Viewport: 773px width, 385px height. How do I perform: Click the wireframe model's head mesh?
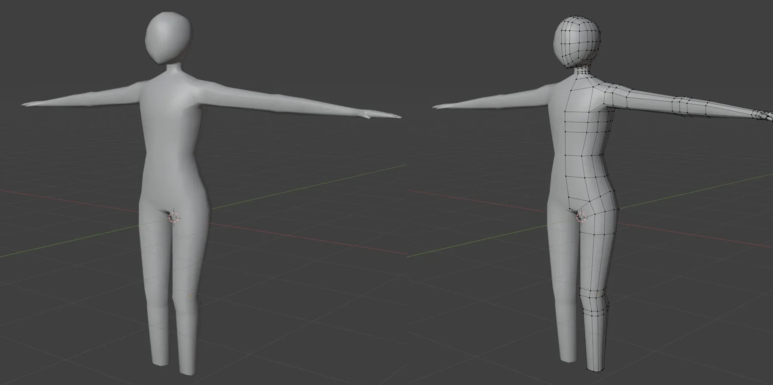coord(576,41)
